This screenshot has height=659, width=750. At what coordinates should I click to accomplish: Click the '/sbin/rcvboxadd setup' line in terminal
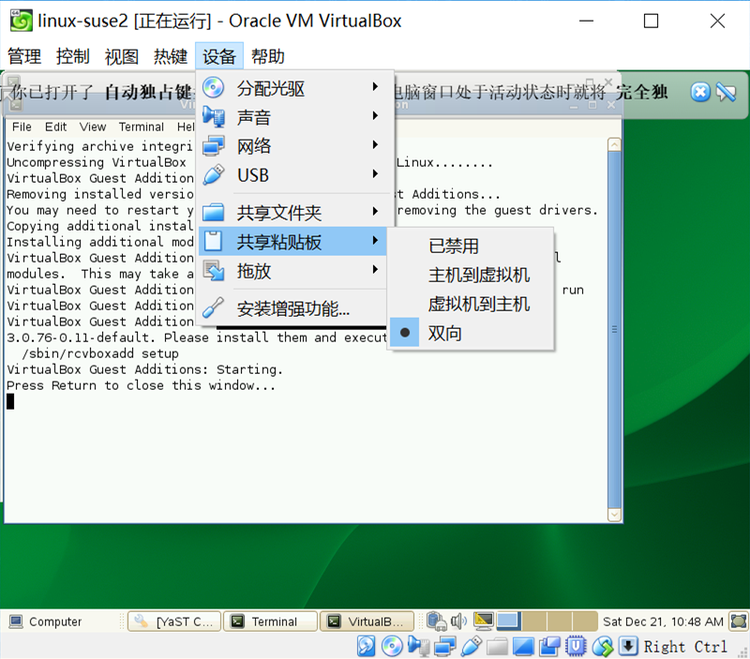coord(100,353)
